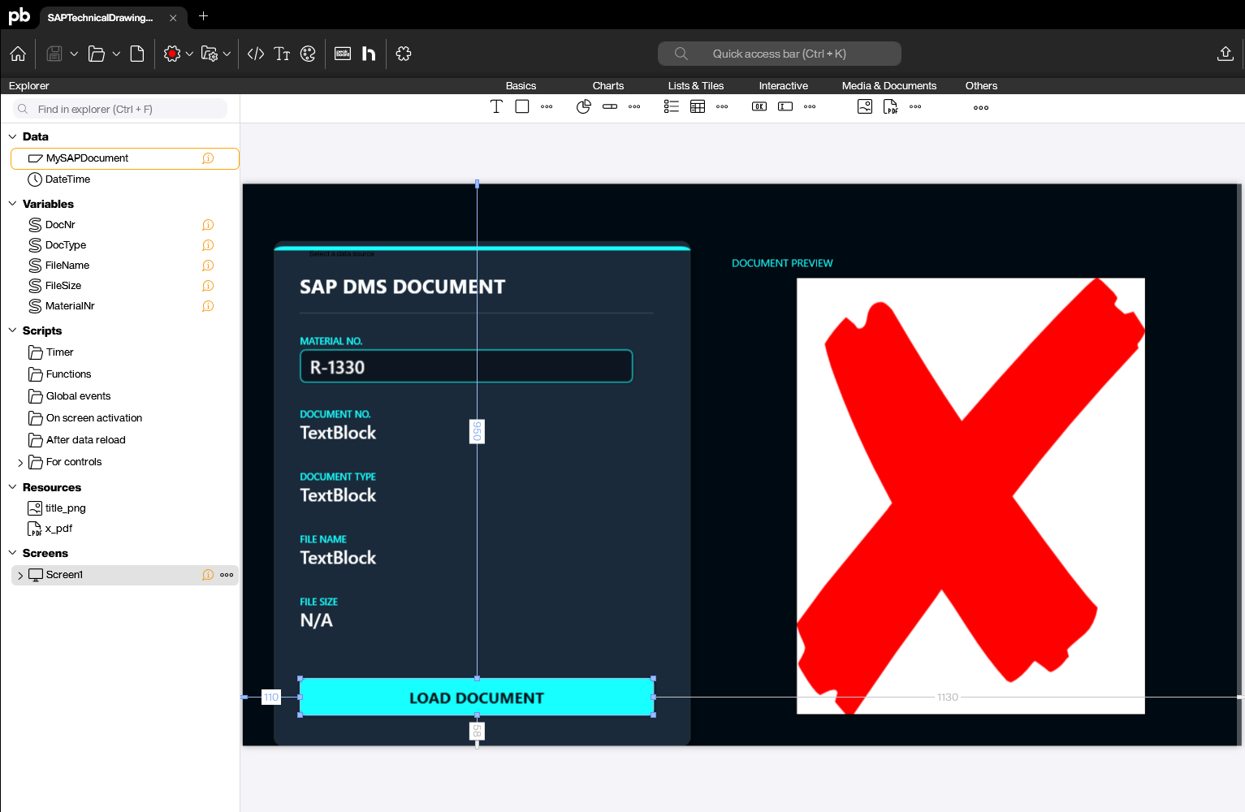Open the color palette icon
The height and width of the screenshot is (812, 1245).
click(308, 54)
